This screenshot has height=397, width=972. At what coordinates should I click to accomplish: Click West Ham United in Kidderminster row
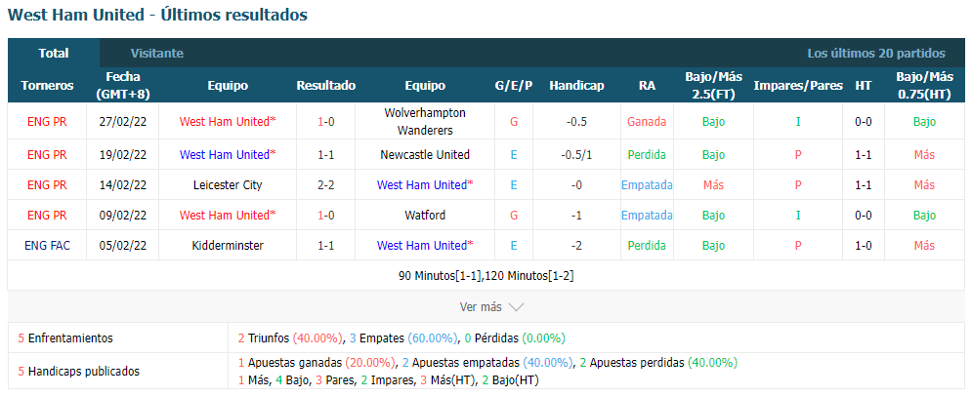(425, 246)
